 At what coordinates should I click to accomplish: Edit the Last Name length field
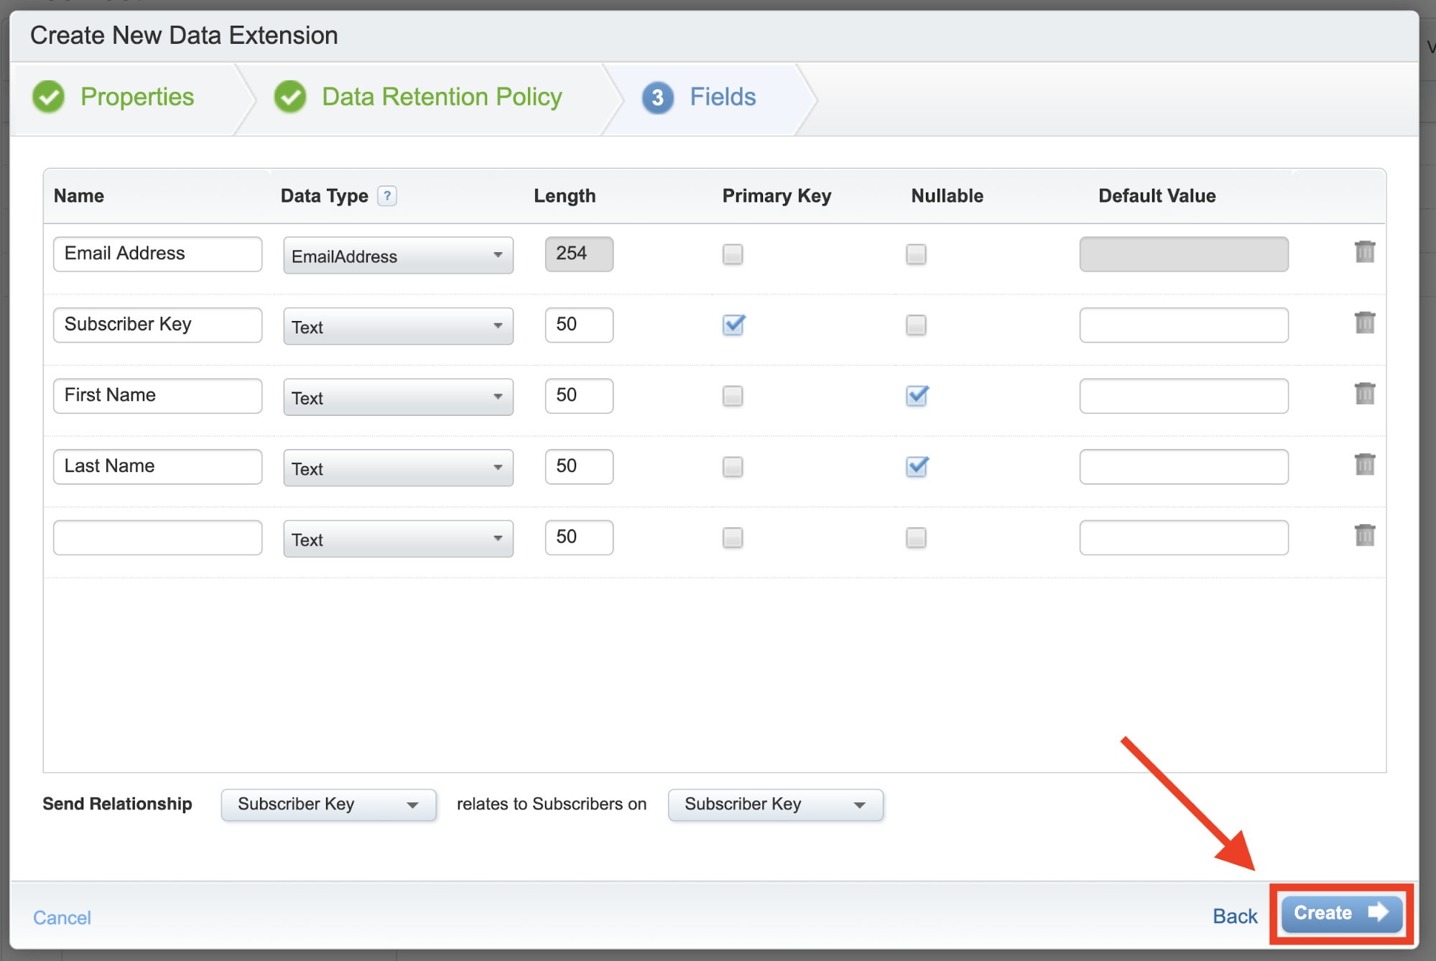(x=579, y=467)
